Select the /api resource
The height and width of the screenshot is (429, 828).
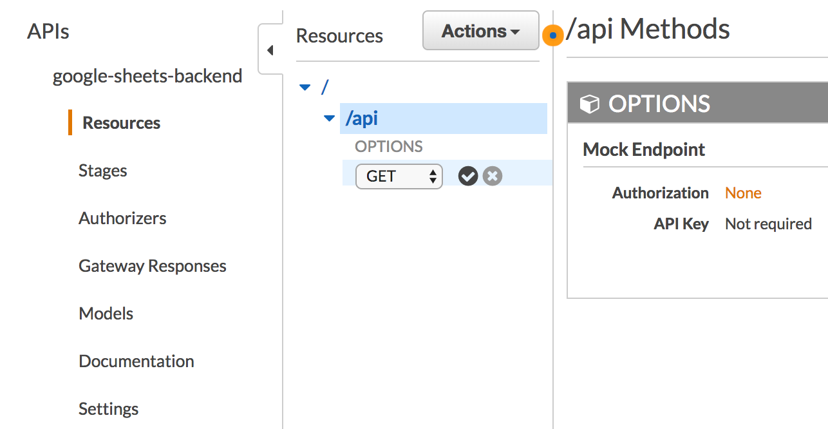point(362,119)
